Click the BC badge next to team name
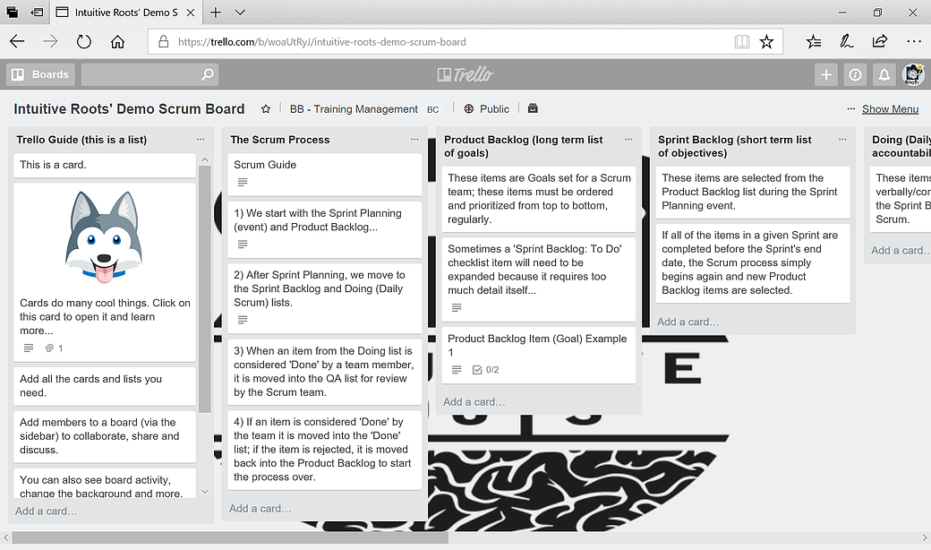The height and width of the screenshot is (550, 931). pyautogui.click(x=433, y=109)
